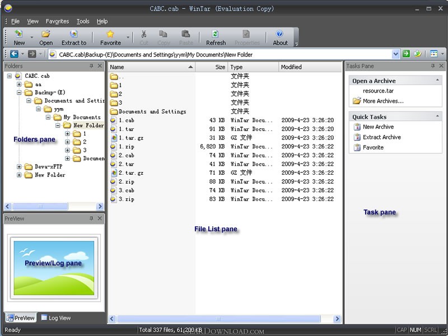Sort by Modified column header

310,67
